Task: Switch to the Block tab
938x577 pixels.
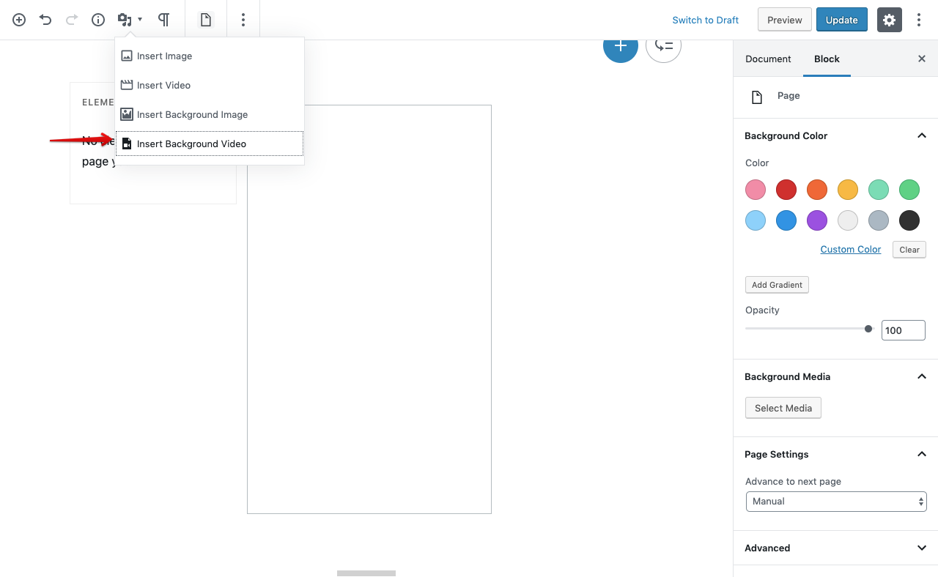Action: [827, 59]
